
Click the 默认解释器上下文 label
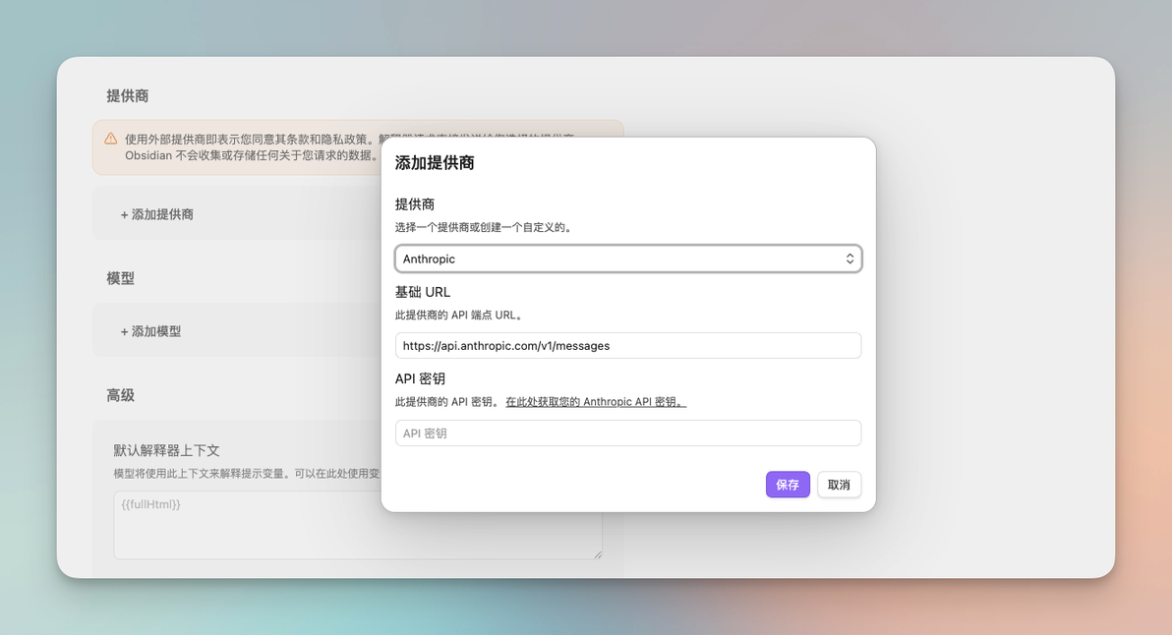(167, 450)
